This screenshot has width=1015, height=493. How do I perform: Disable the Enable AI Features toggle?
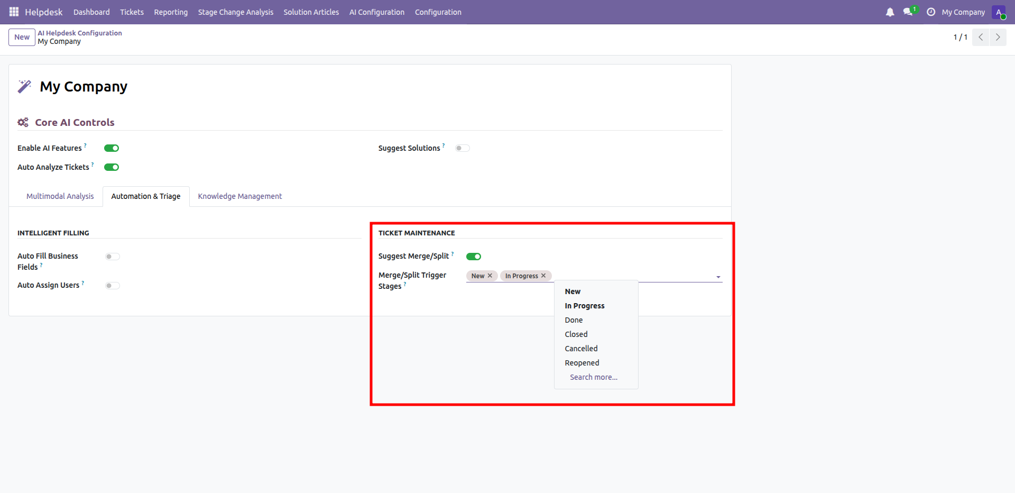(112, 148)
